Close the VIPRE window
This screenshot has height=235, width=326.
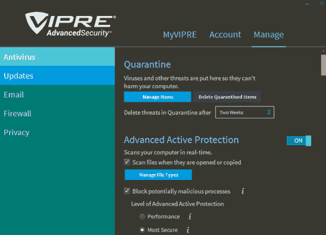(321, 3)
